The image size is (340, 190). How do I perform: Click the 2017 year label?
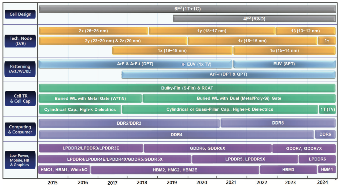point(112,183)
